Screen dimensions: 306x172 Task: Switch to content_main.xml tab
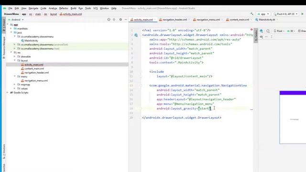pos(239,20)
